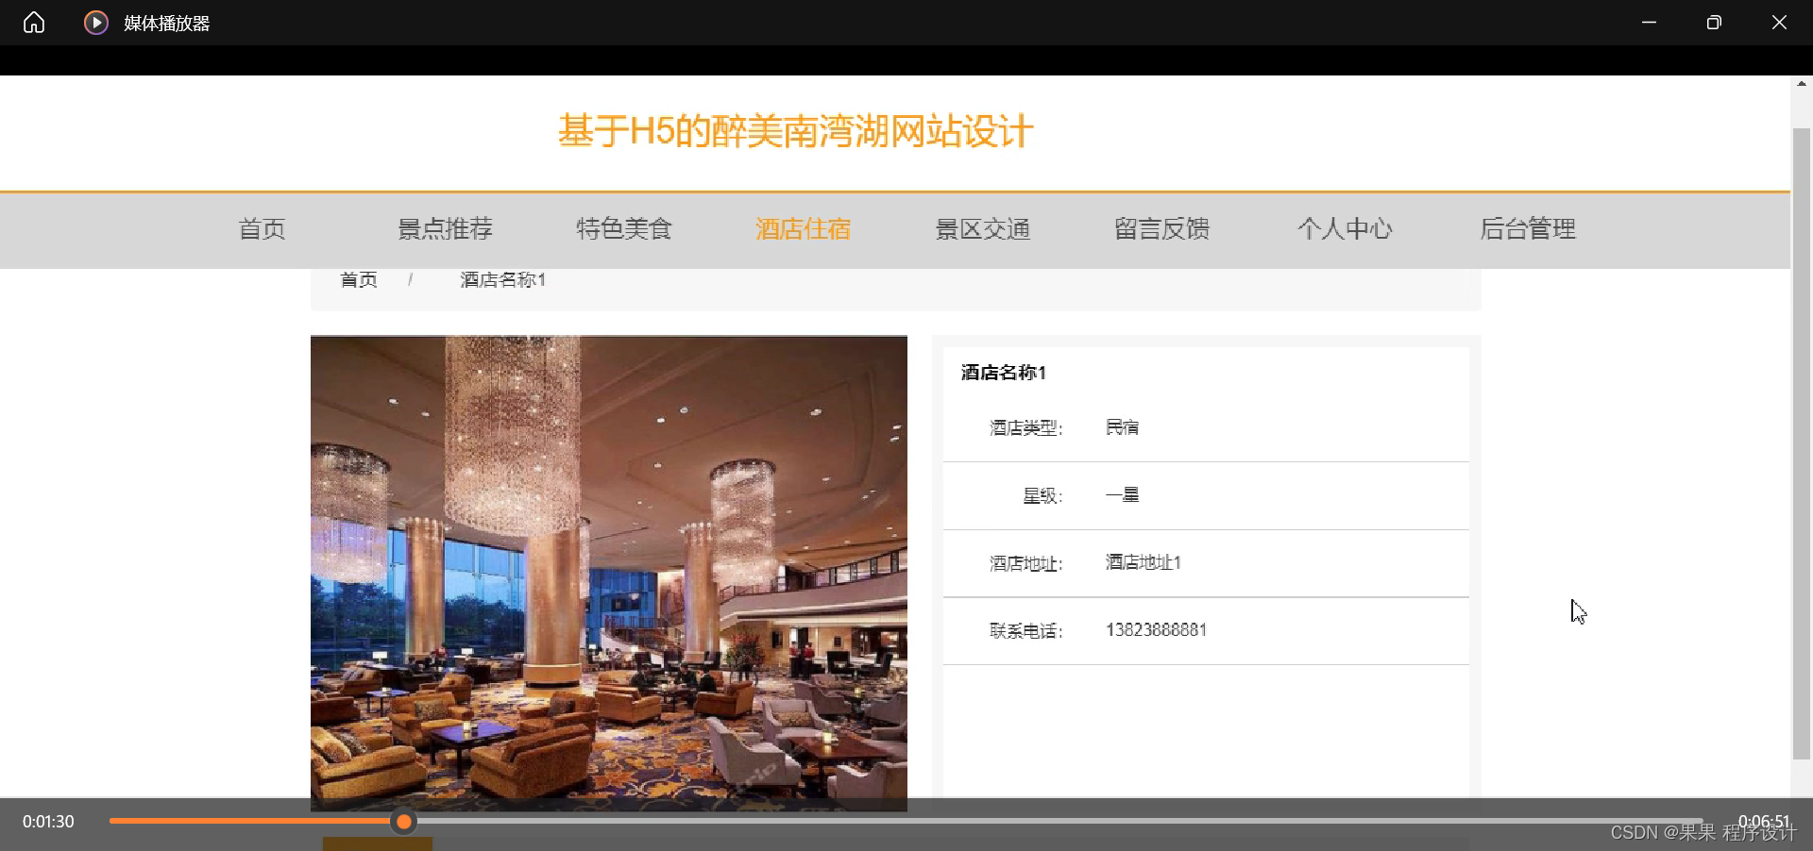Click the scrollbar up arrow on the right
1813x851 pixels.
point(1802,85)
